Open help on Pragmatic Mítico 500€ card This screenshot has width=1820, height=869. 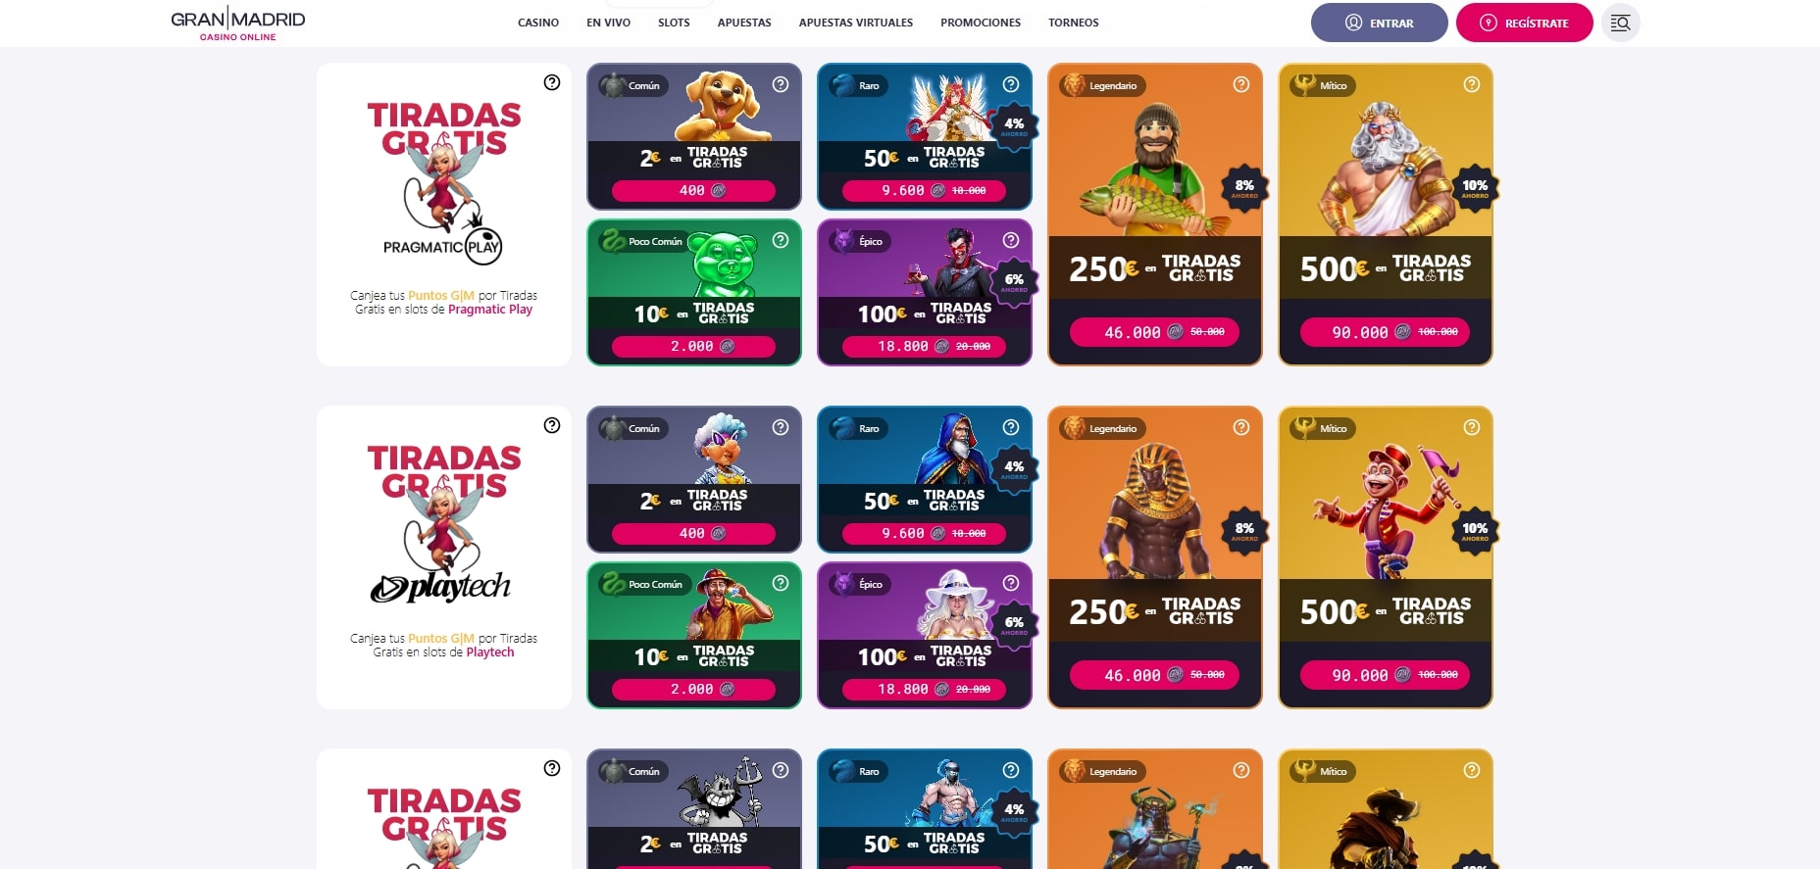pyautogui.click(x=1472, y=84)
